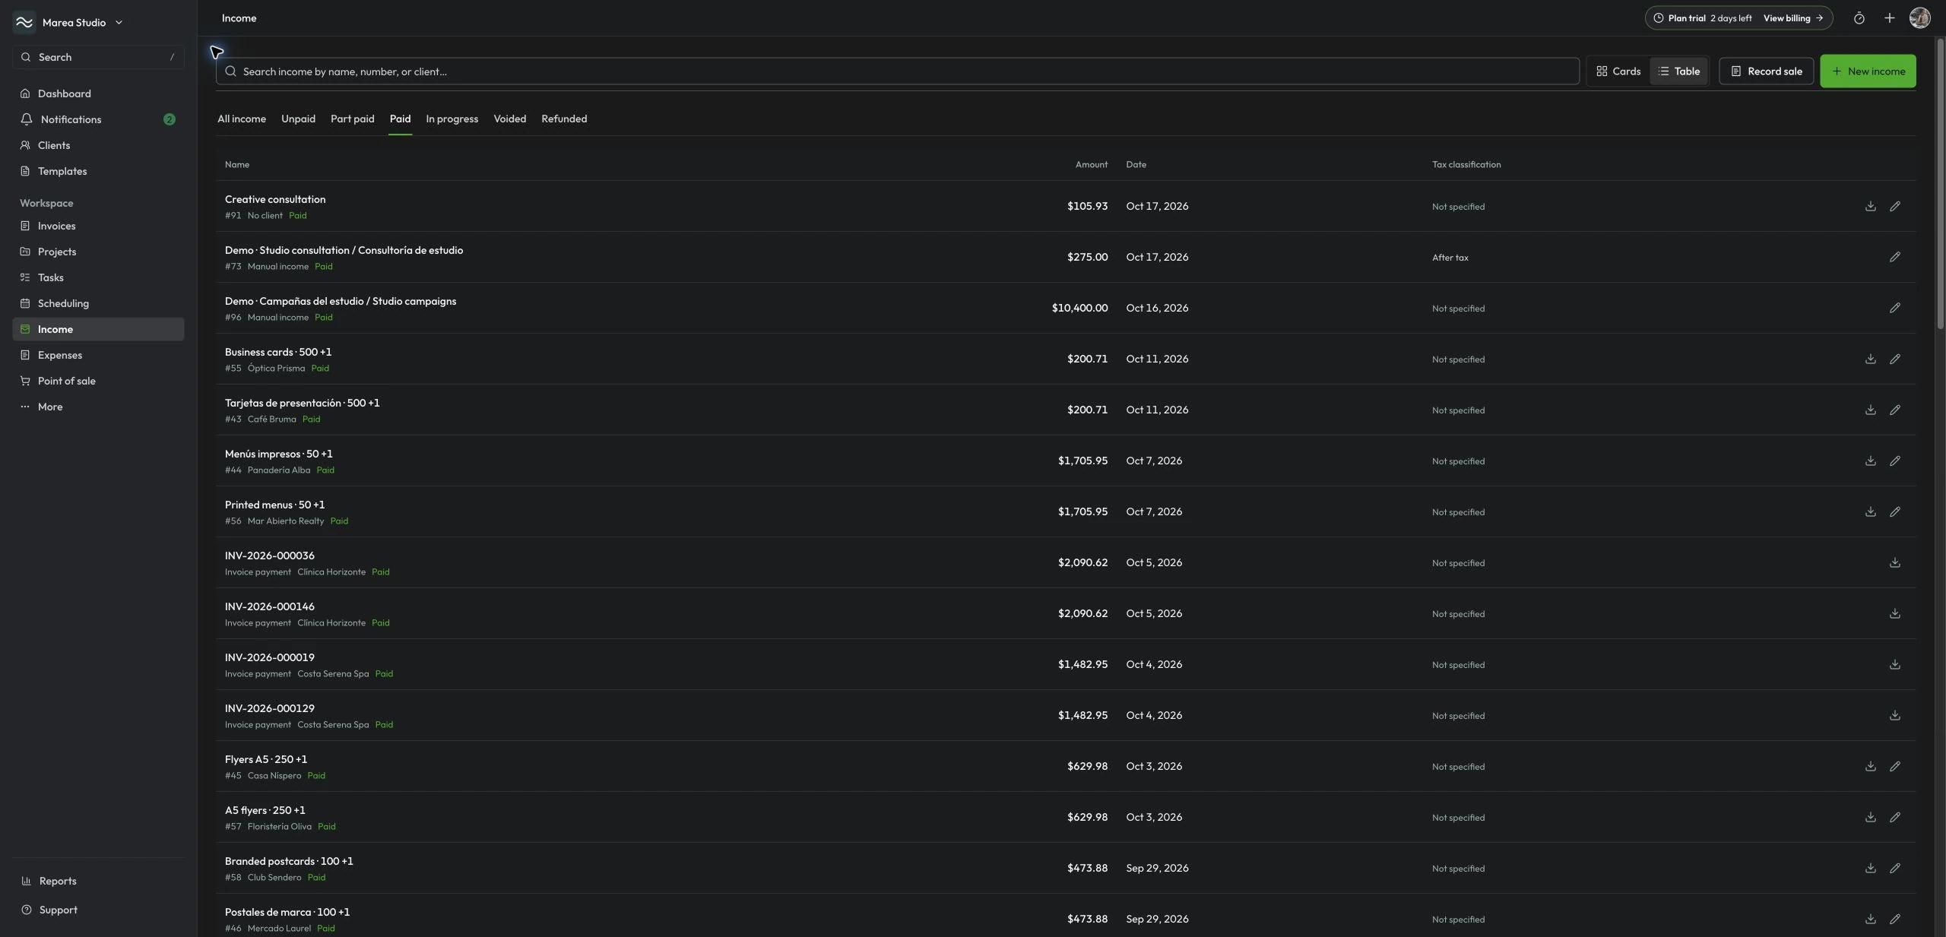Click the New income button
1946x937 pixels.
(x=1867, y=71)
